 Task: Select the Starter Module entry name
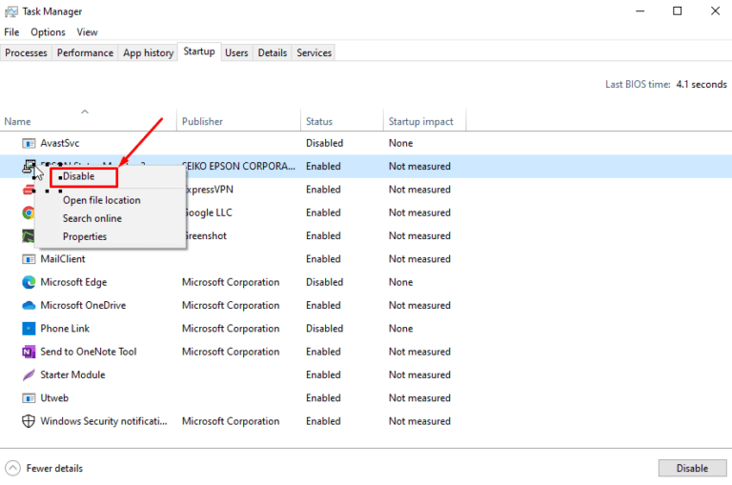tap(72, 374)
